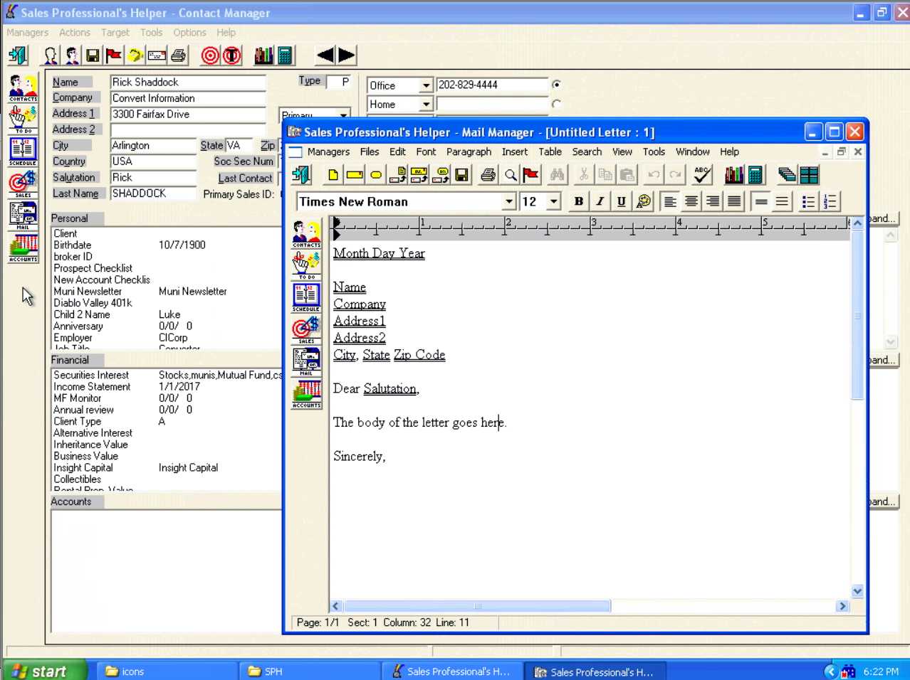Open the Home phone type dropdown
The image size is (910, 680).
pyautogui.click(x=426, y=105)
